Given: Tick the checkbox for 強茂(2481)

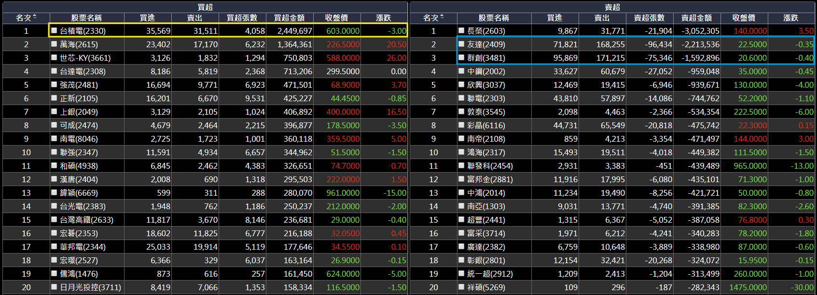Looking at the screenshot, I should click(x=54, y=84).
